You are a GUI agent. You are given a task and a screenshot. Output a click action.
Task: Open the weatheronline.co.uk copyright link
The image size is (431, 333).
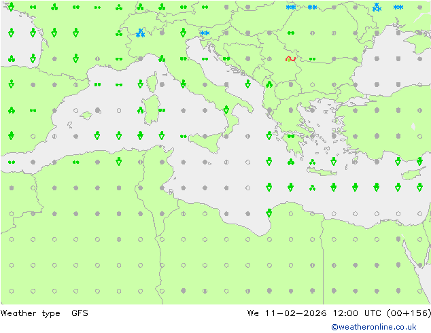pyautogui.click(x=373, y=327)
